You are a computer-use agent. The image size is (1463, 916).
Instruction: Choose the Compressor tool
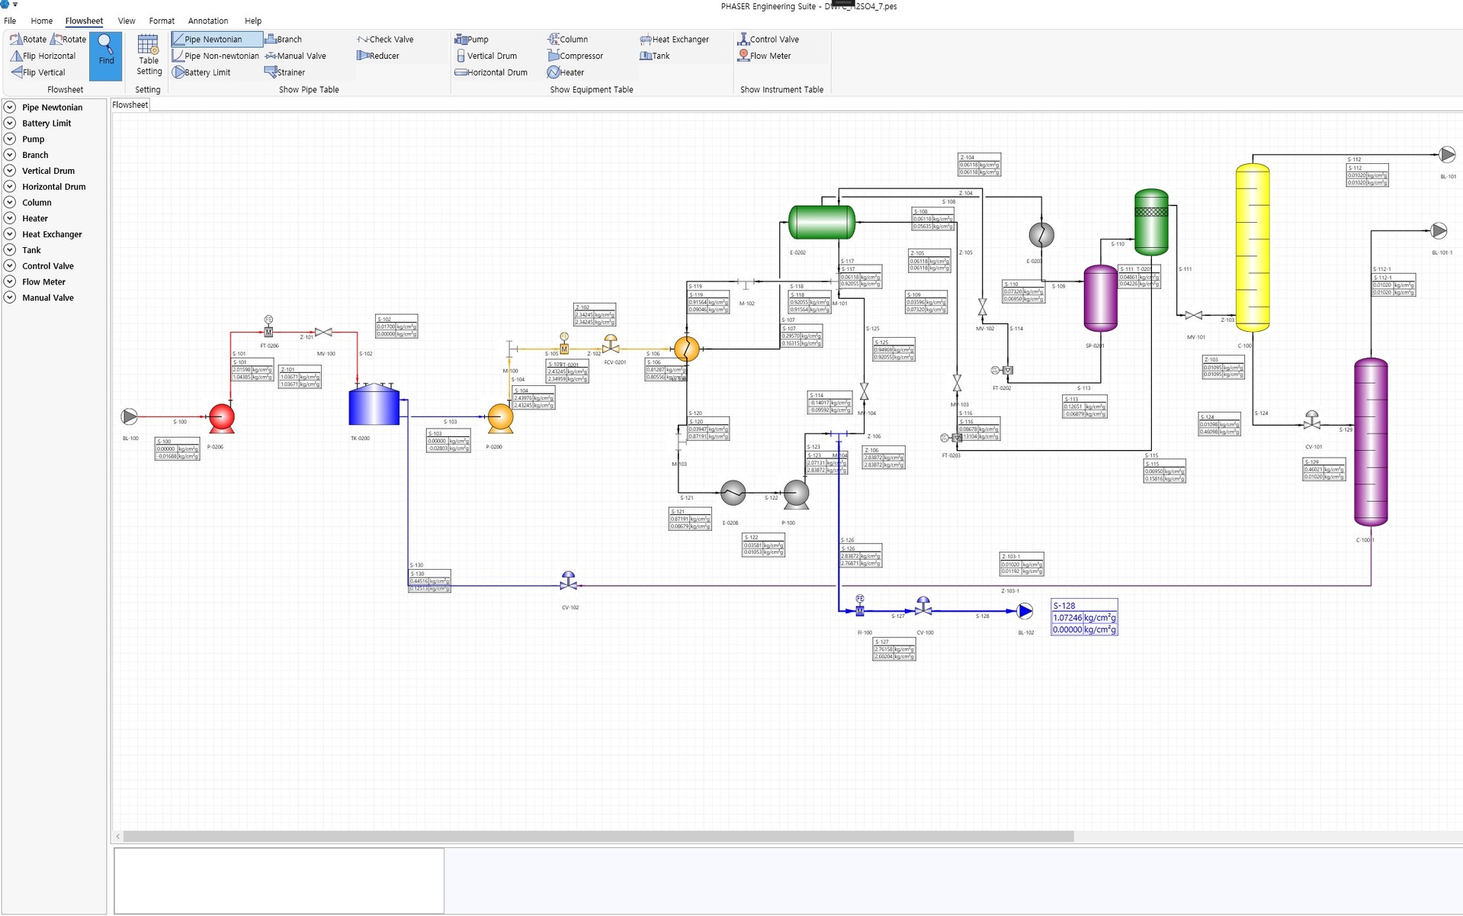[x=576, y=56]
